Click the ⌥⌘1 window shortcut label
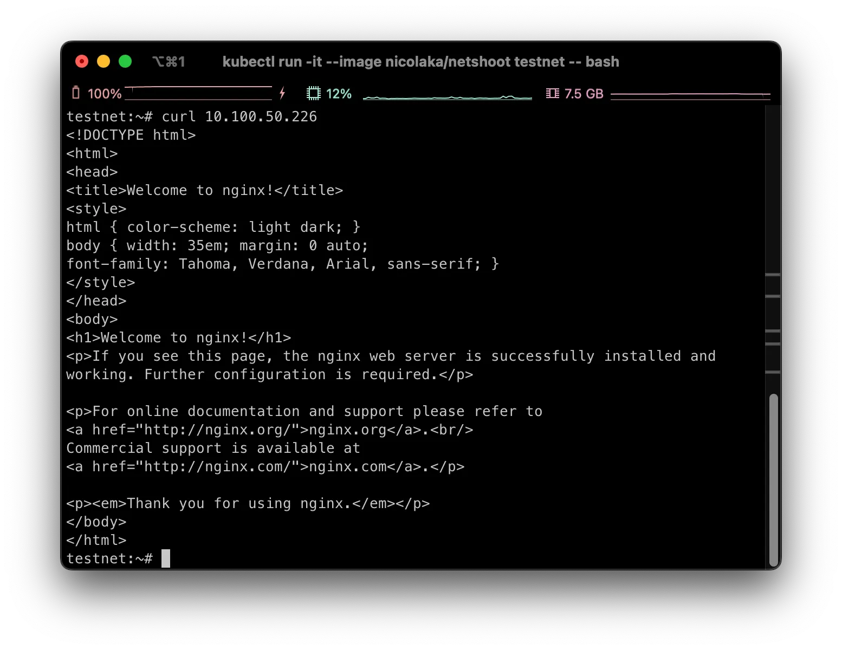 coord(169,62)
